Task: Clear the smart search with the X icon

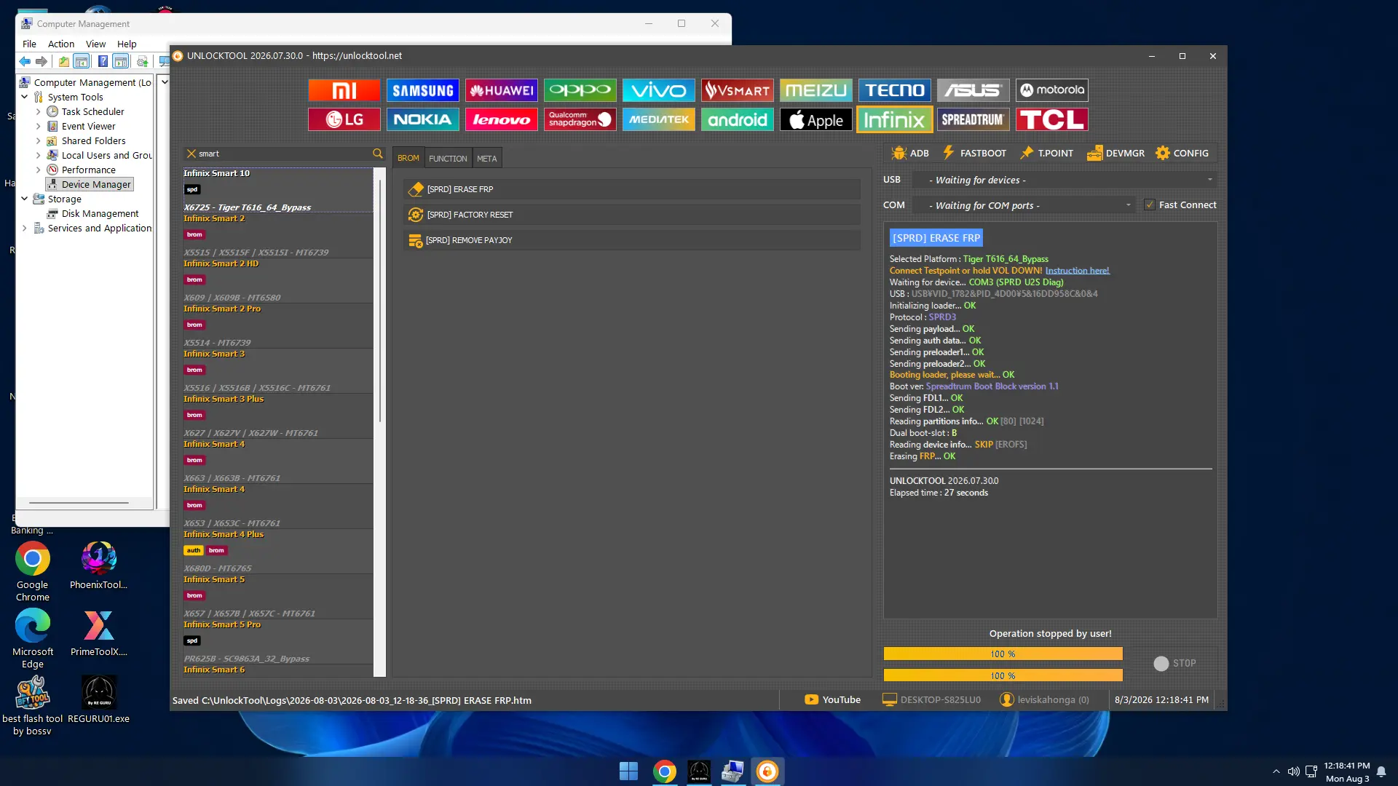Action: point(191,154)
